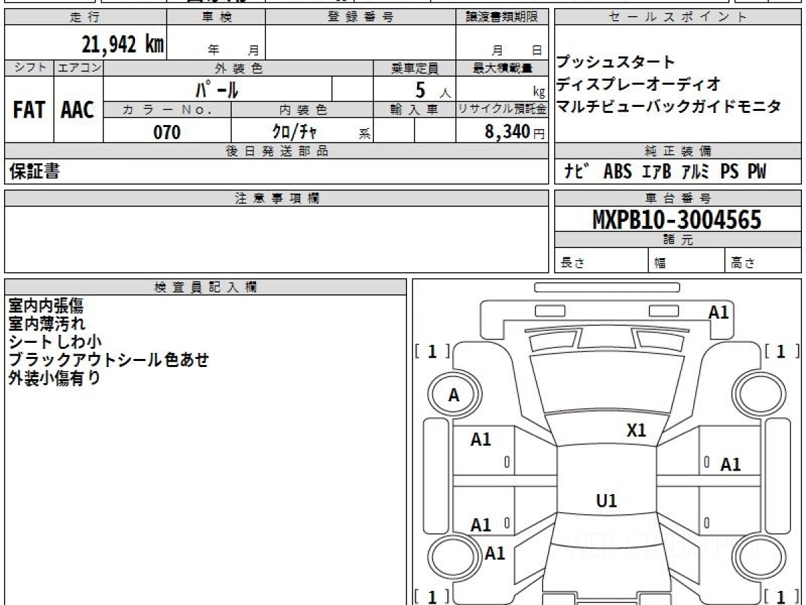Click the circled A wheel mark

[453, 396]
